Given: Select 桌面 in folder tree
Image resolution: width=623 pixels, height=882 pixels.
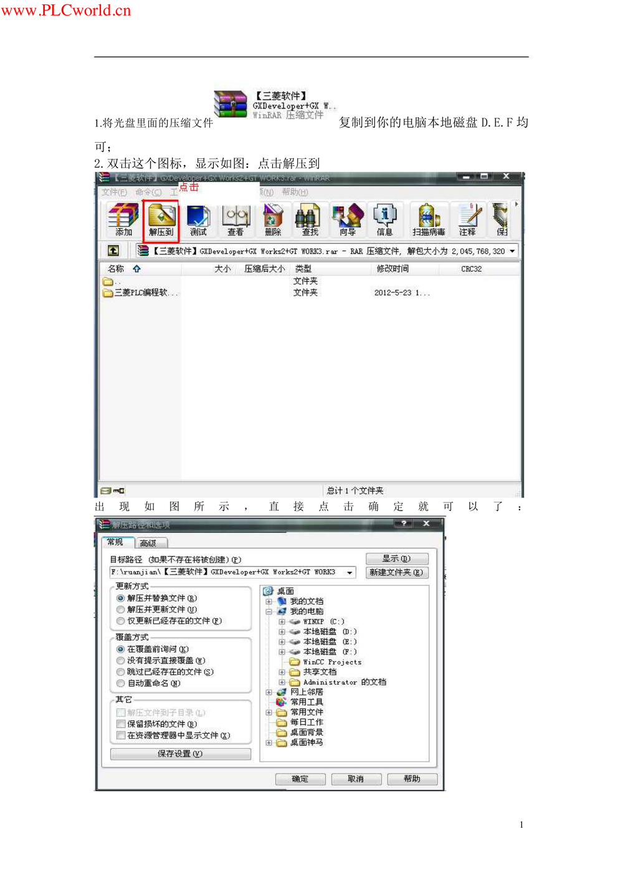Looking at the screenshot, I should tap(286, 591).
